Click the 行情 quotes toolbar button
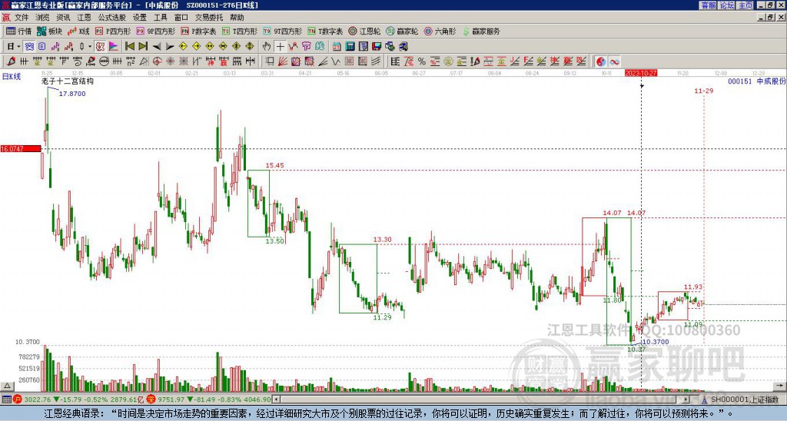The height and width of the screenshot is (421, 787). (18, 31)
